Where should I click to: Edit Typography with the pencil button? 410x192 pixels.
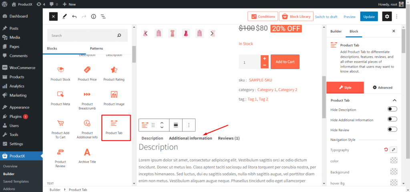(393, 150)
